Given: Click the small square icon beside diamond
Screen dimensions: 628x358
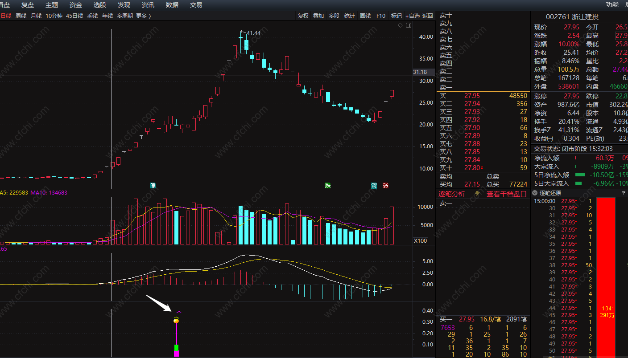Looking at the screenshot, I should coord(407,25).
